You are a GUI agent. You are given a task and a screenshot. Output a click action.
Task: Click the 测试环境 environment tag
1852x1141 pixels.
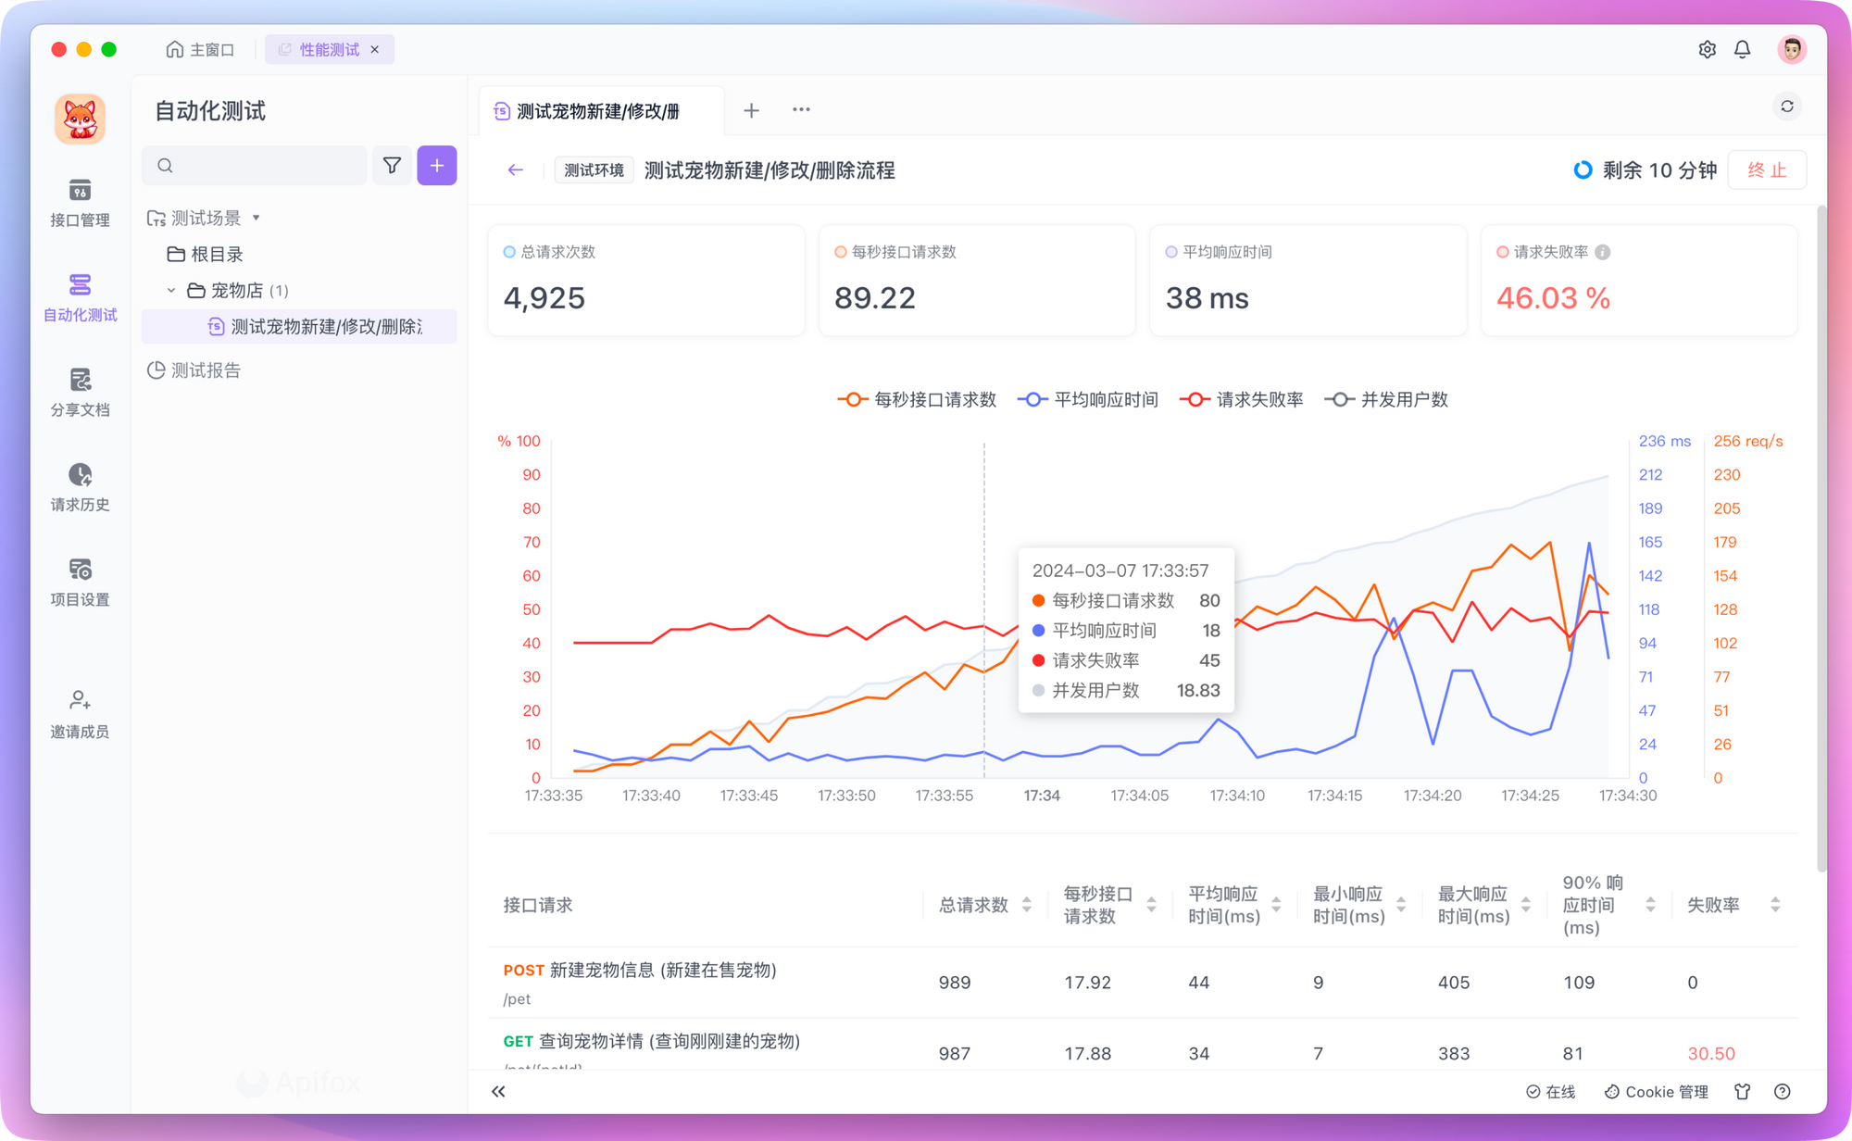click(594, 170)
